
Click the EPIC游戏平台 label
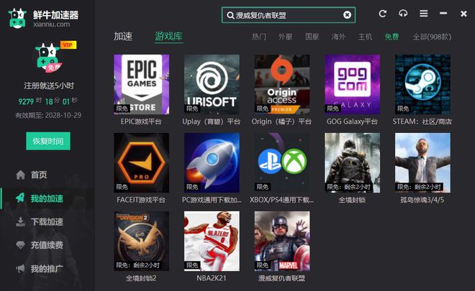(x=141, y=121)
